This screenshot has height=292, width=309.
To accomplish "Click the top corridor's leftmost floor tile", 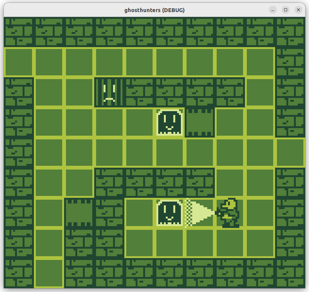I will tap(19, 62).
